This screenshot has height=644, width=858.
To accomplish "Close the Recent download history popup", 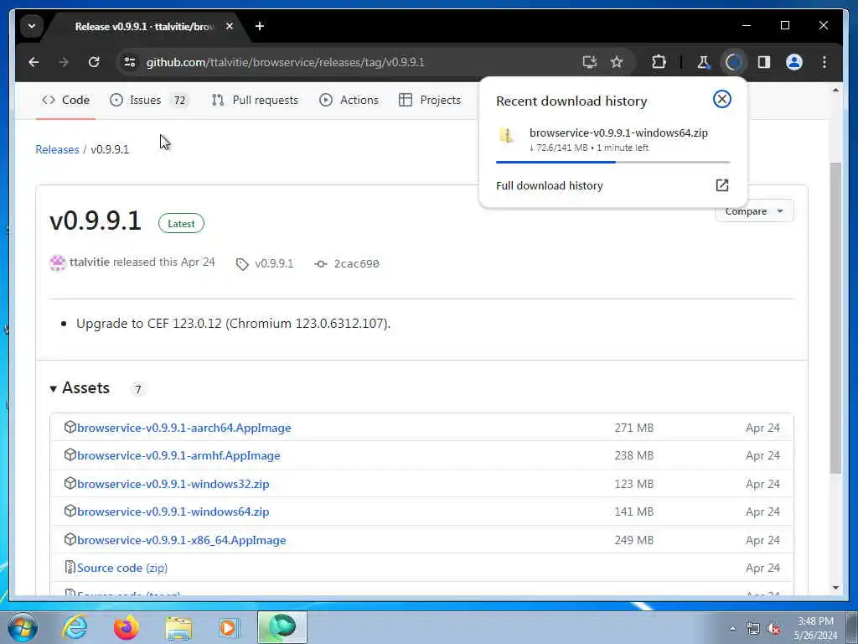I will pyautogui.click(x=722, y=99).
